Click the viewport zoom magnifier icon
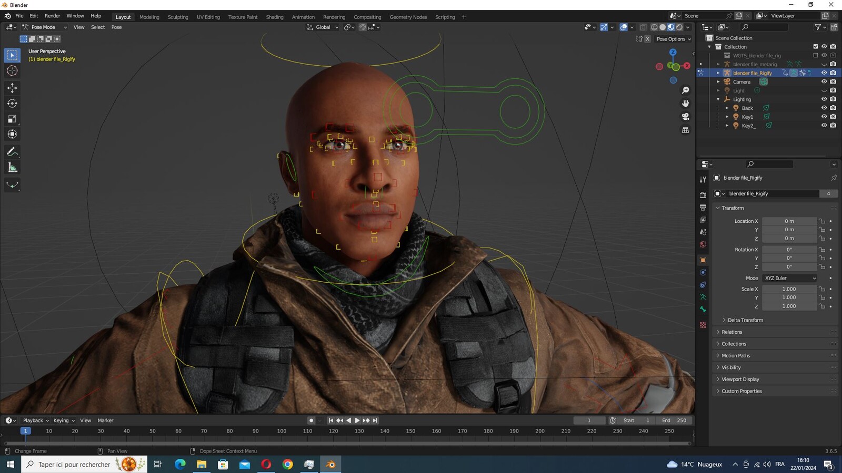Image resolution: width=842 pixels, height=473 pixels. point(685,90)
